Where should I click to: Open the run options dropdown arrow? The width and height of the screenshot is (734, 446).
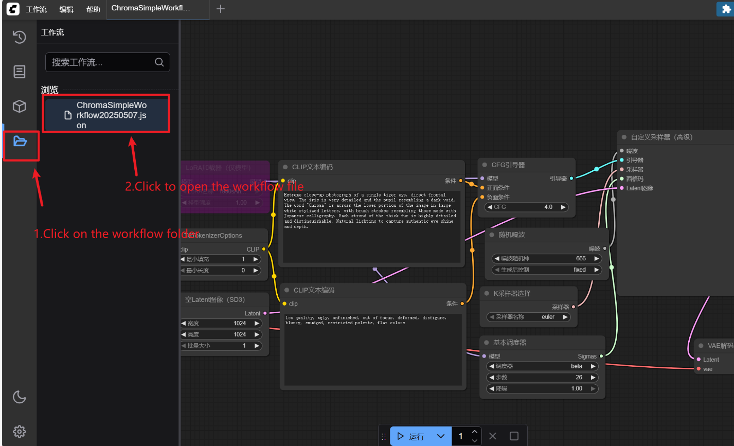point(441,436)
